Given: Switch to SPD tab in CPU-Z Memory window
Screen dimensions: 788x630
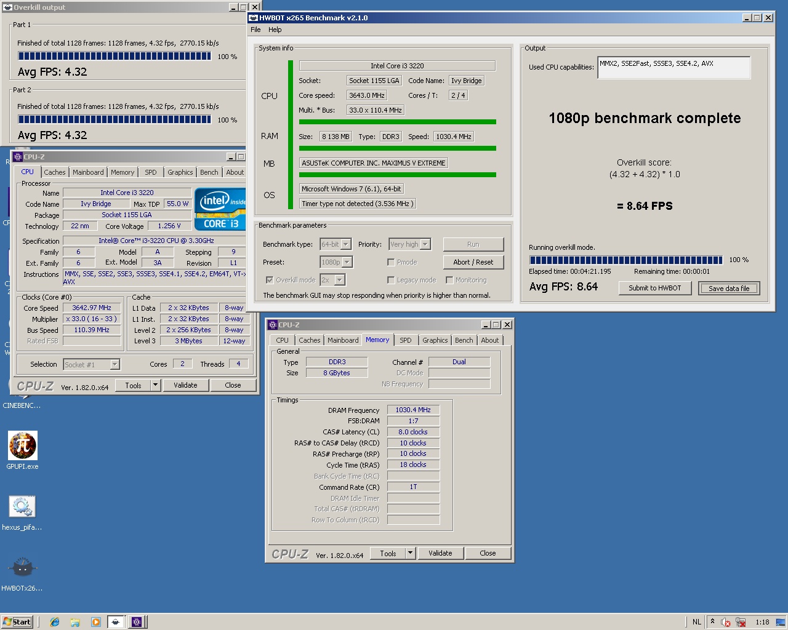Looking at the screenshot, I should 406,340.
